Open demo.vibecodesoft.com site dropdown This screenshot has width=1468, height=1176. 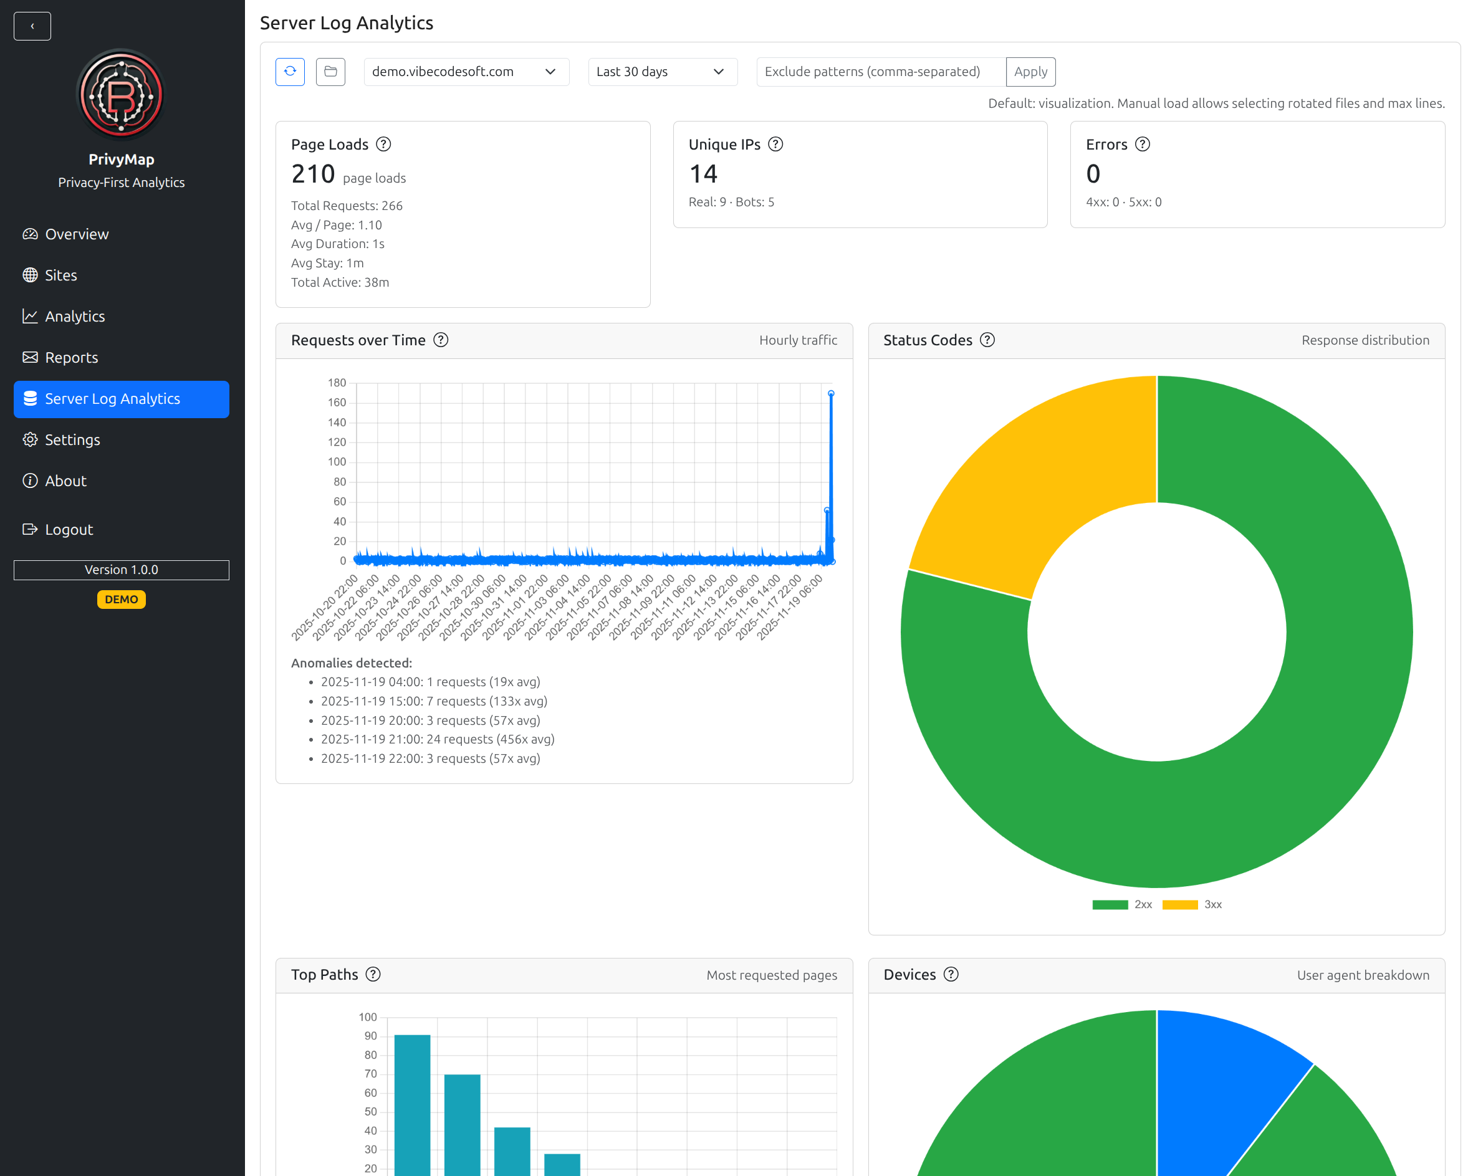click(466, 72)
